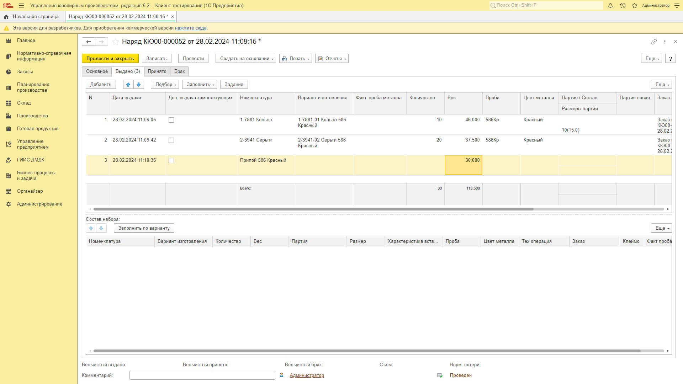The width and height of the screenshot is (683, 384).
Task: Click the Записать button
Action: (157, 59)
